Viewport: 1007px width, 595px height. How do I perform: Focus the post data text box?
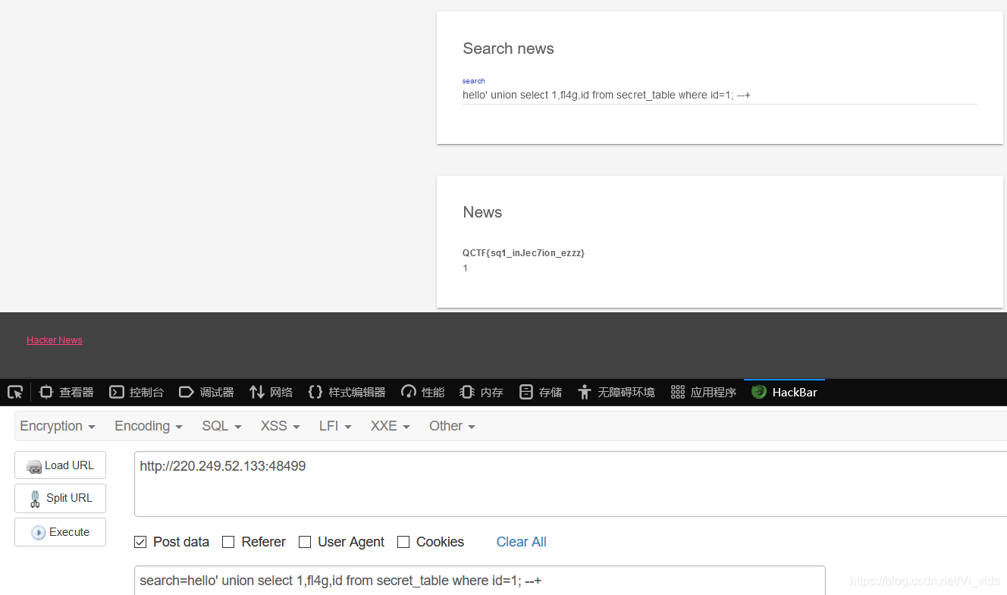tap(480, 581)
